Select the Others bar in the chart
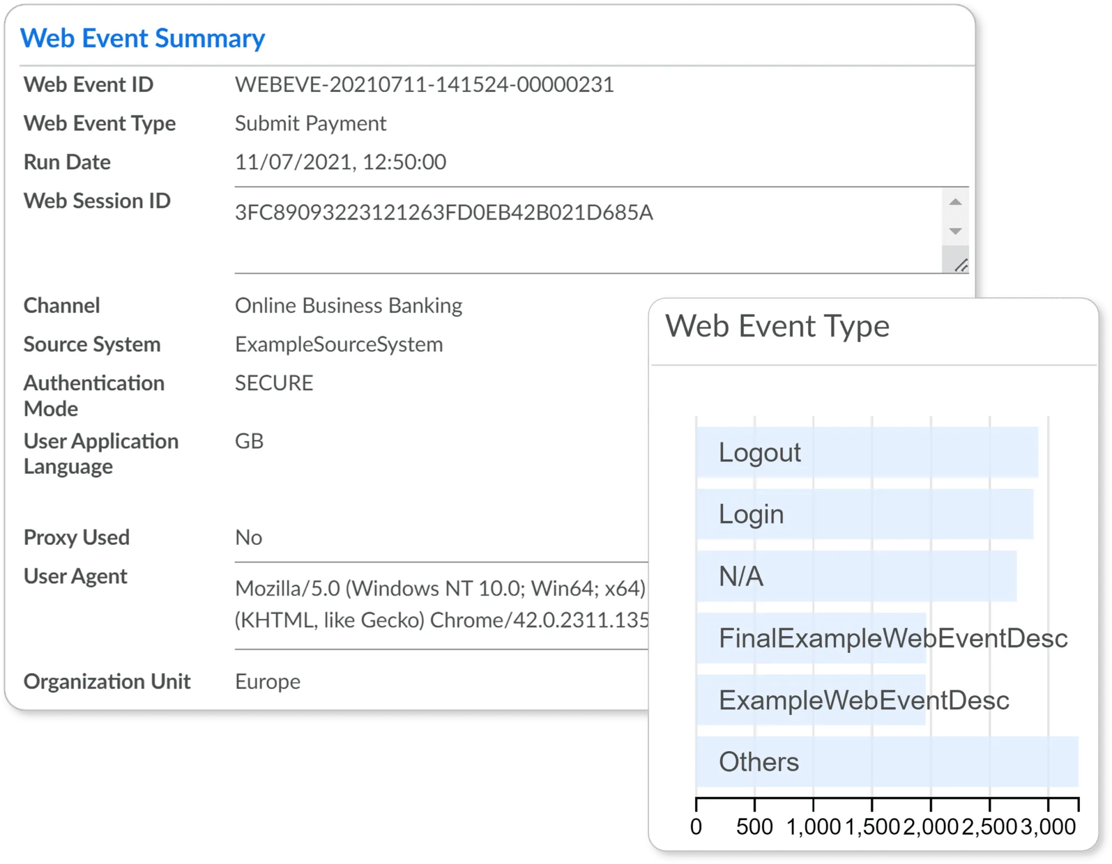The image size is (1112, 864). pyautogui.click(x=887, y=761)
